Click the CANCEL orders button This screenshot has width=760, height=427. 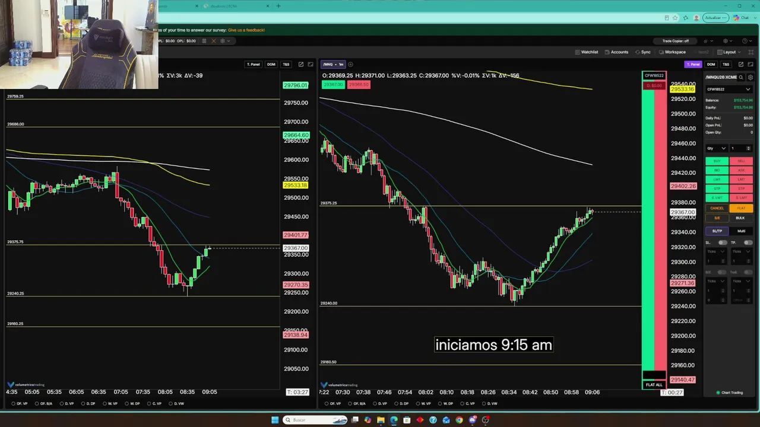tap(717, 208)
